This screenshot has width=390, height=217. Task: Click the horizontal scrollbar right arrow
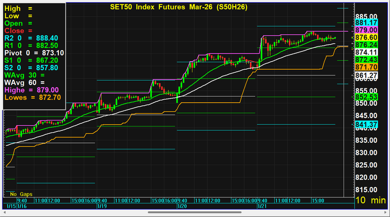(x=386, y=212)
